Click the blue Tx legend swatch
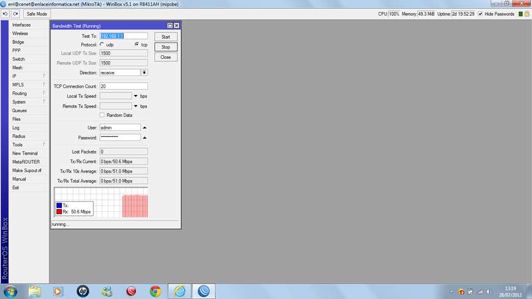532x299 pixels. point(59,205)
